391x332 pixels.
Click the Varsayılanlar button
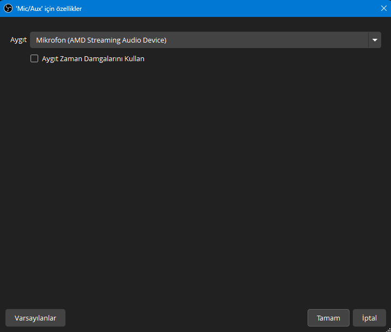tap(35, 318)
